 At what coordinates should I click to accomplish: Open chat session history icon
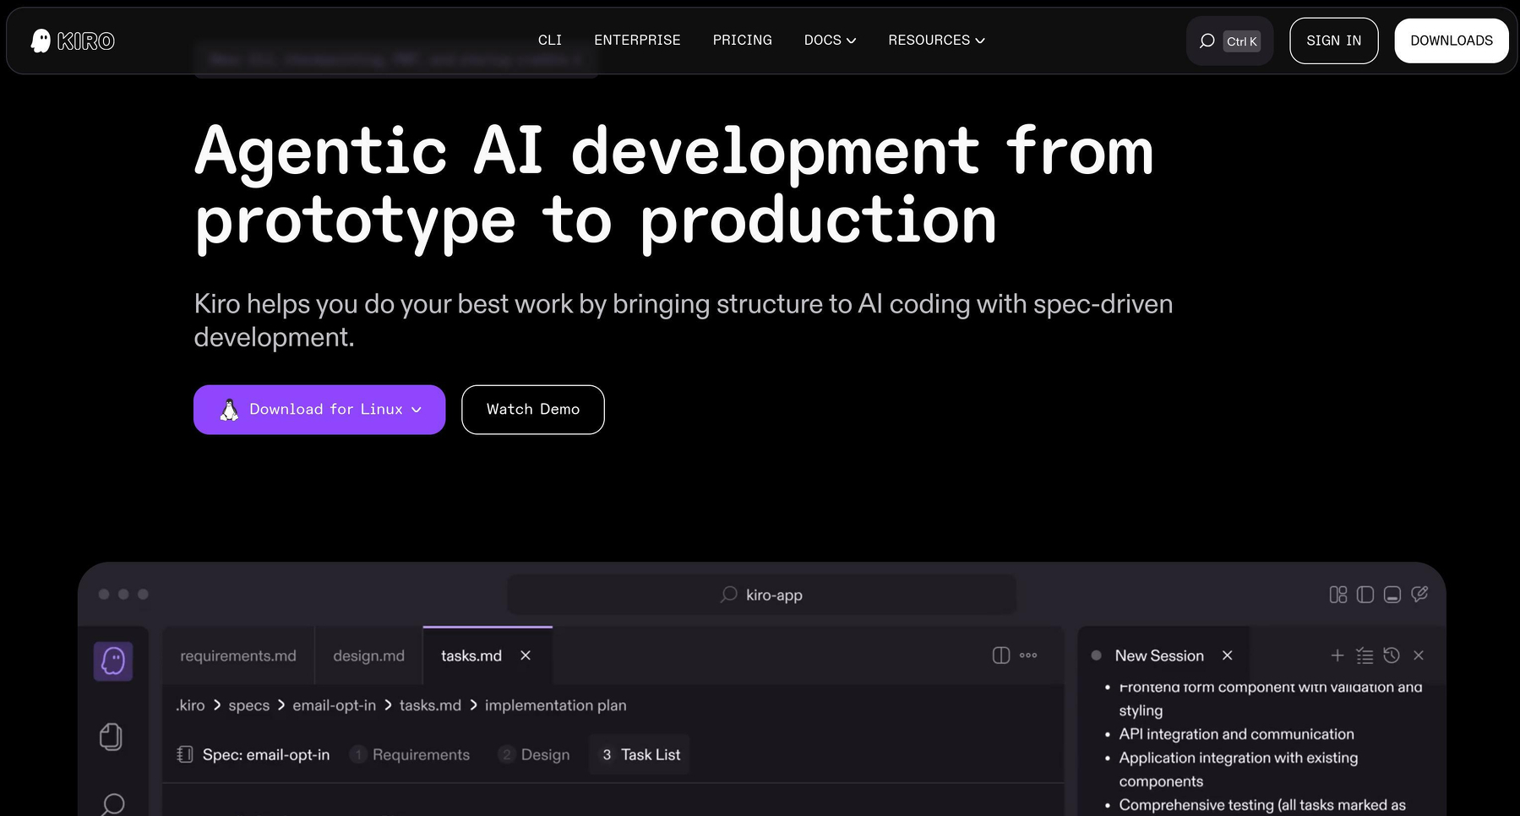coord(1392,656)
